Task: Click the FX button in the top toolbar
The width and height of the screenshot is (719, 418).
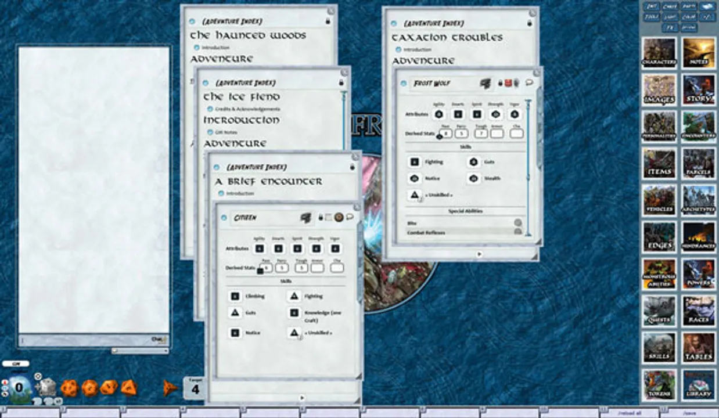Action: [x=670, y=27]
